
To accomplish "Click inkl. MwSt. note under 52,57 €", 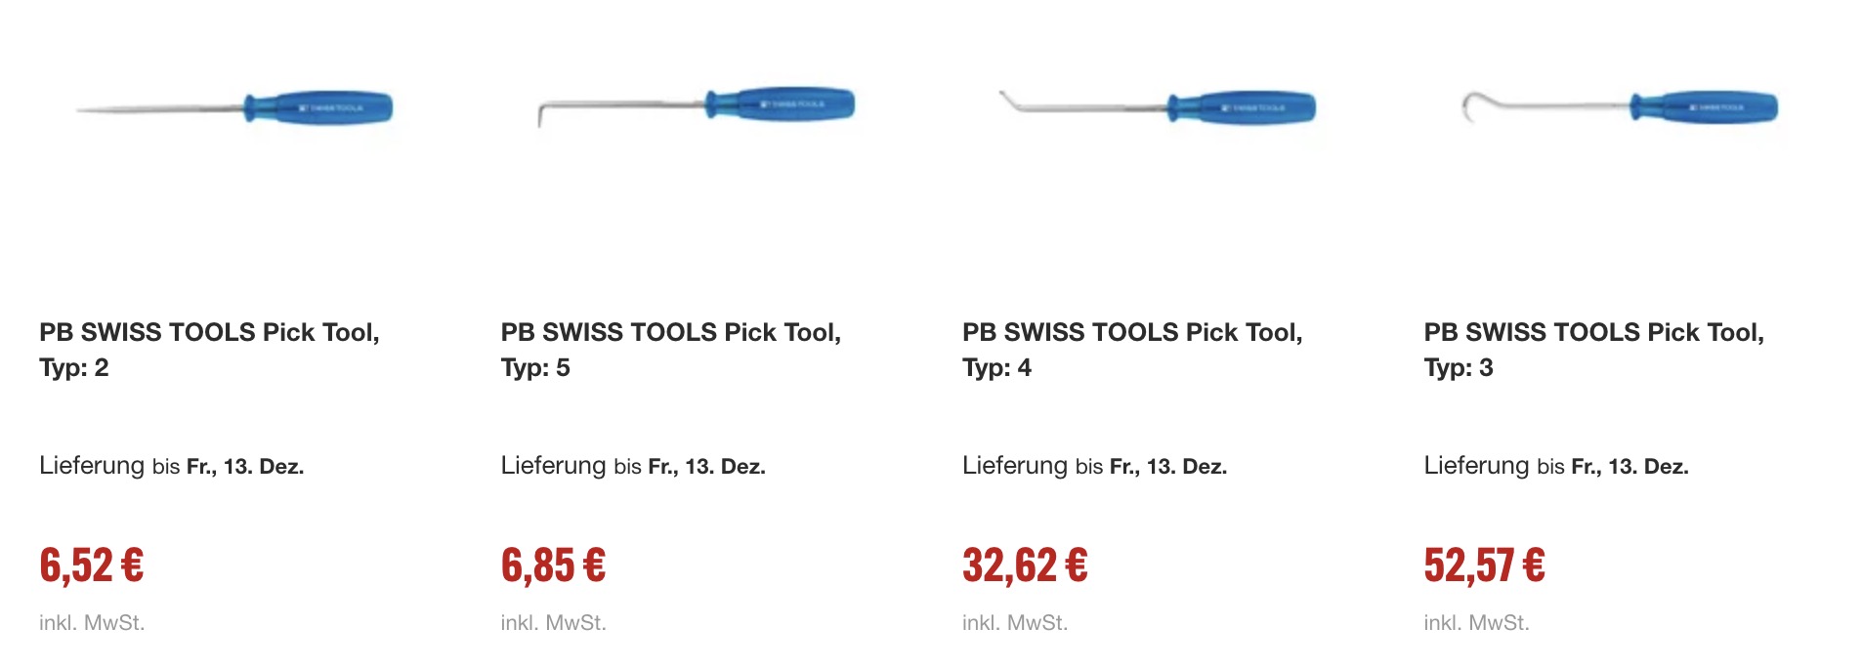I will coord(1476,623).
